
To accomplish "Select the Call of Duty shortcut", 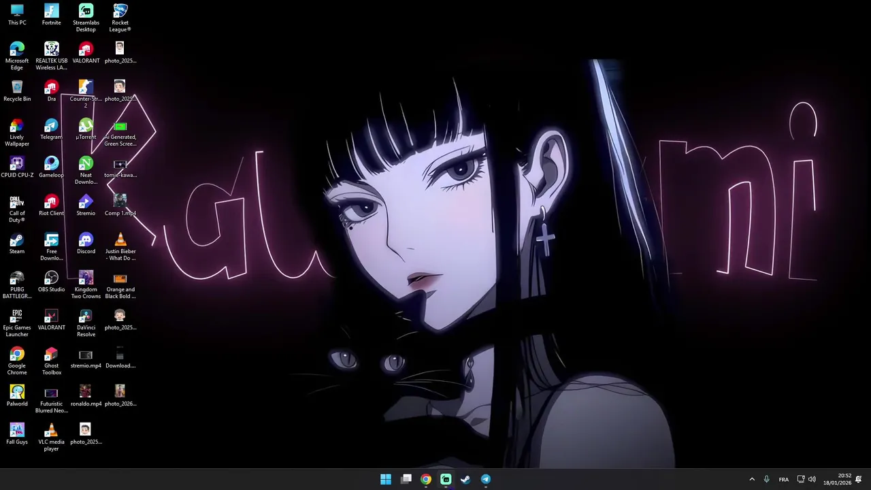I will pyautogui.click(x=17, y=209).
